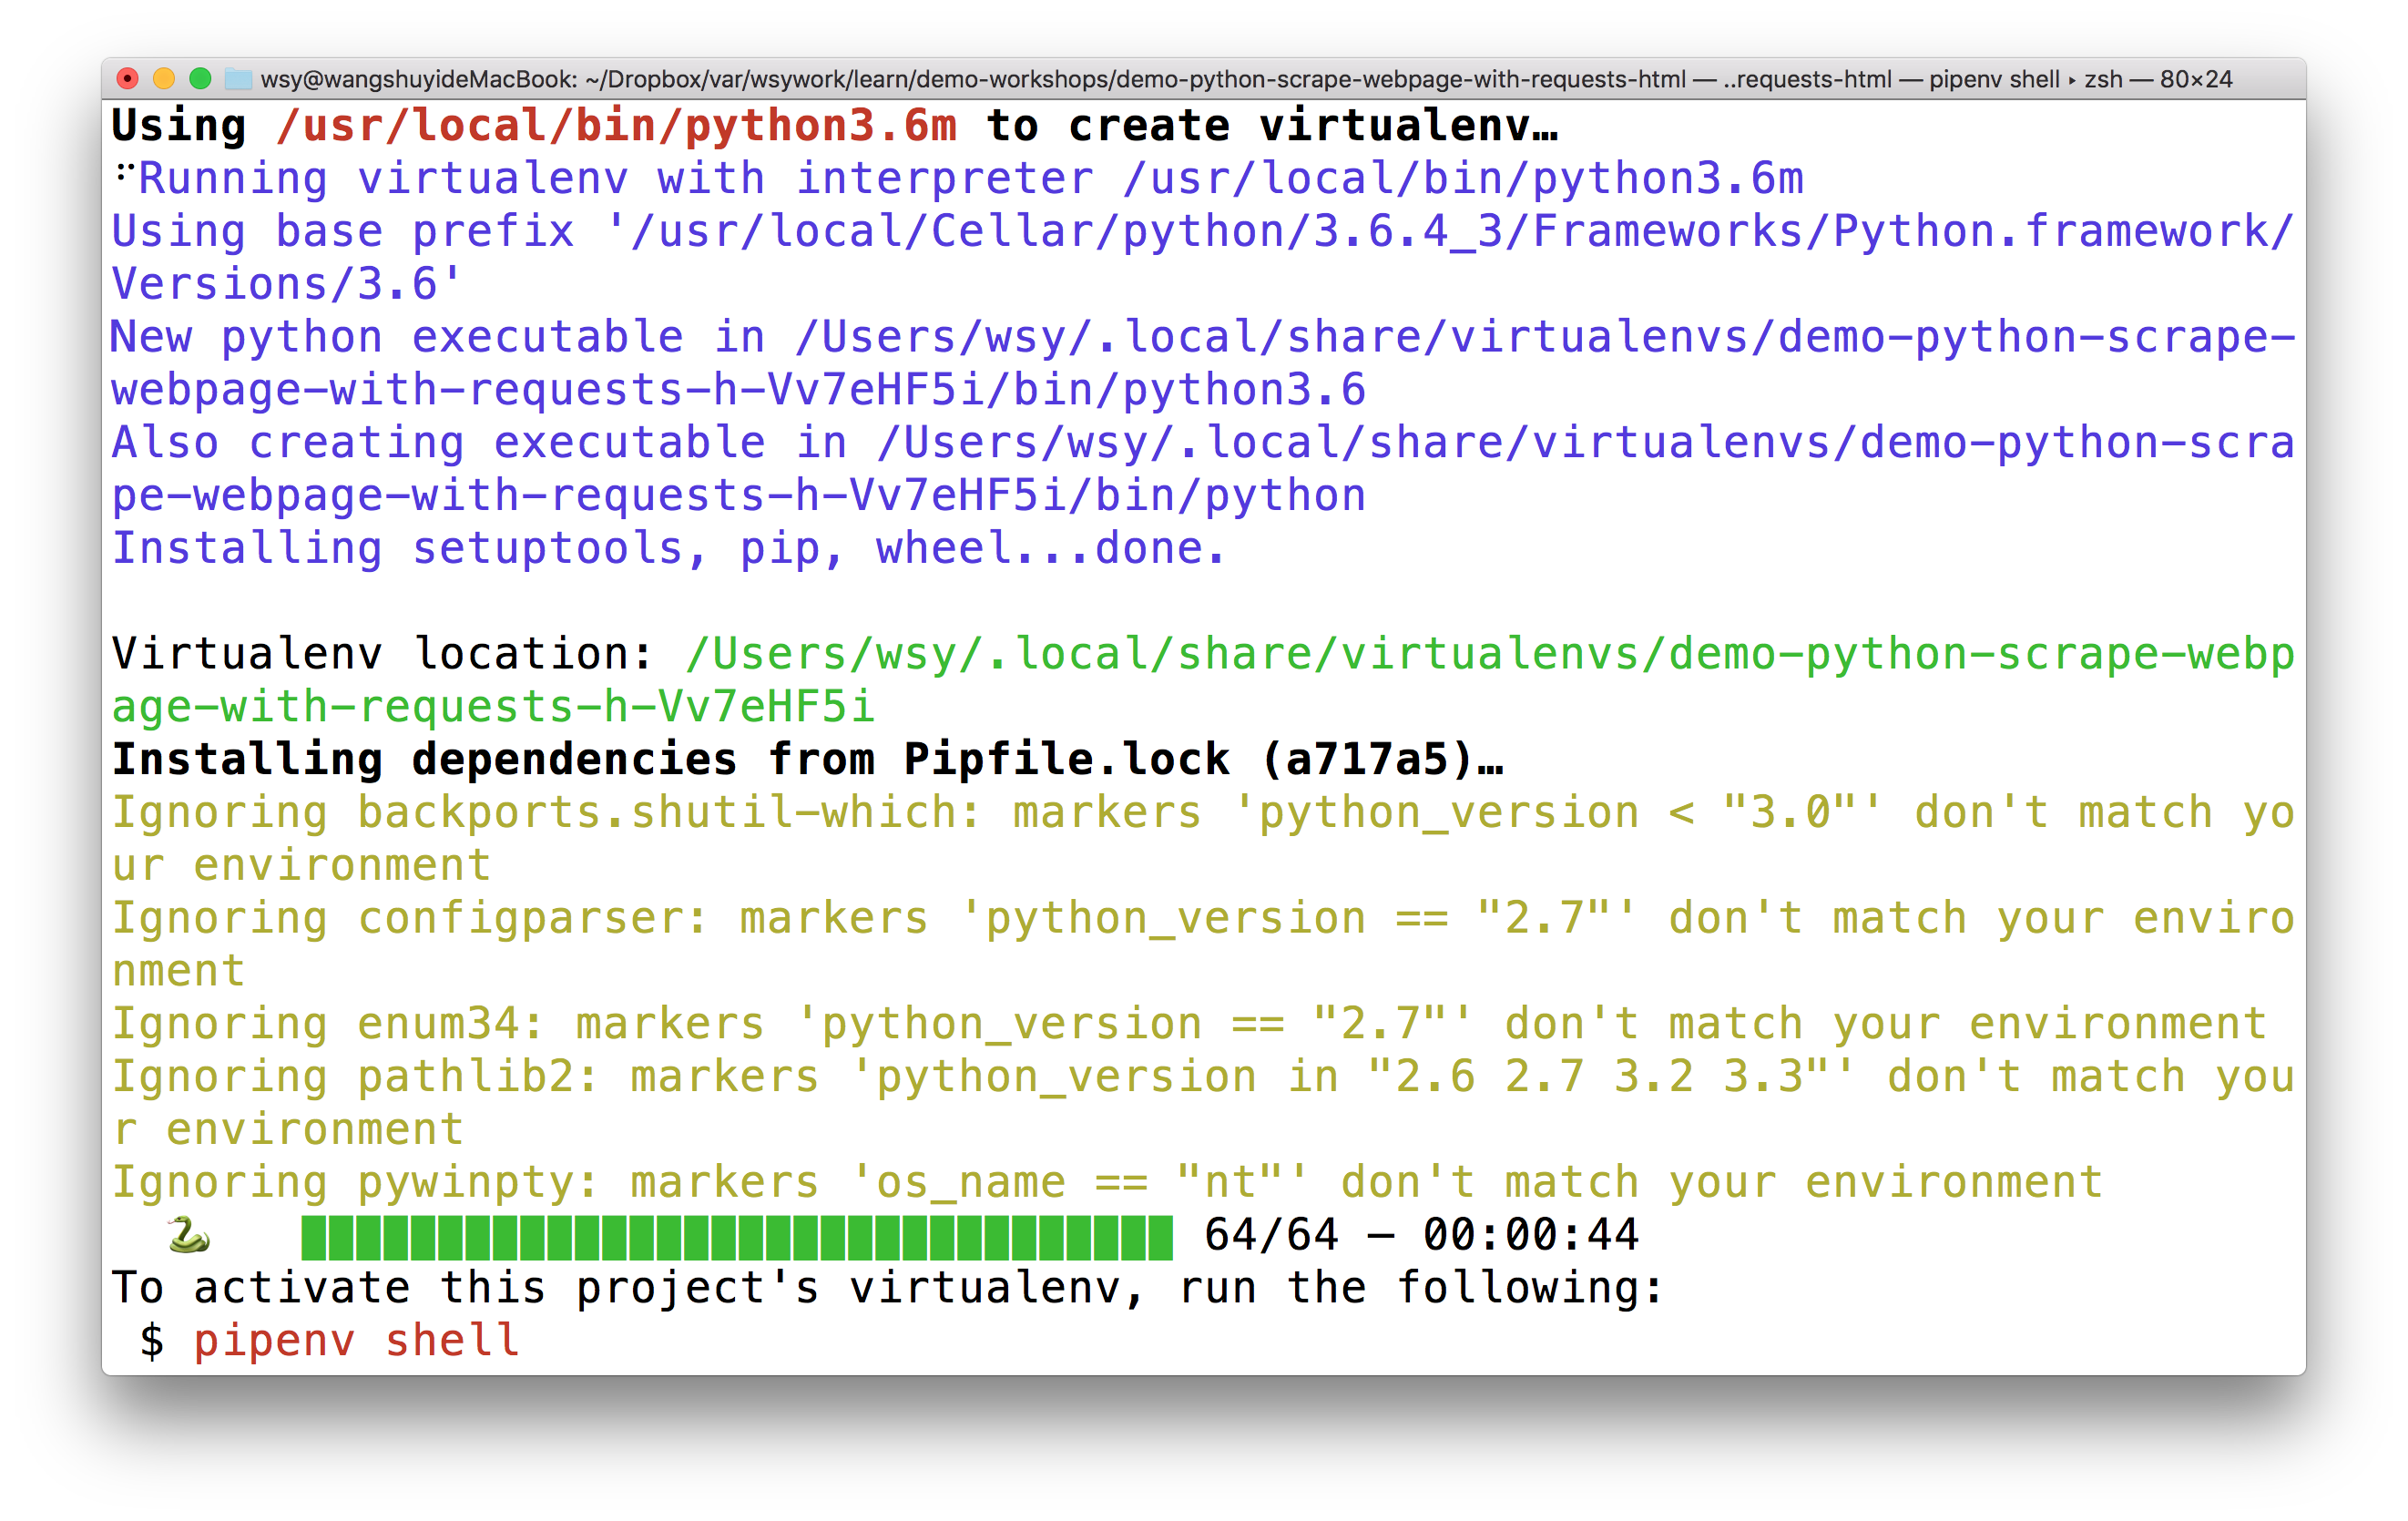Click 'Installing setuptools, pip, wheel...done.' line
The width and height of the screenshot is (2408, 1521).
(x=668, y=548)
